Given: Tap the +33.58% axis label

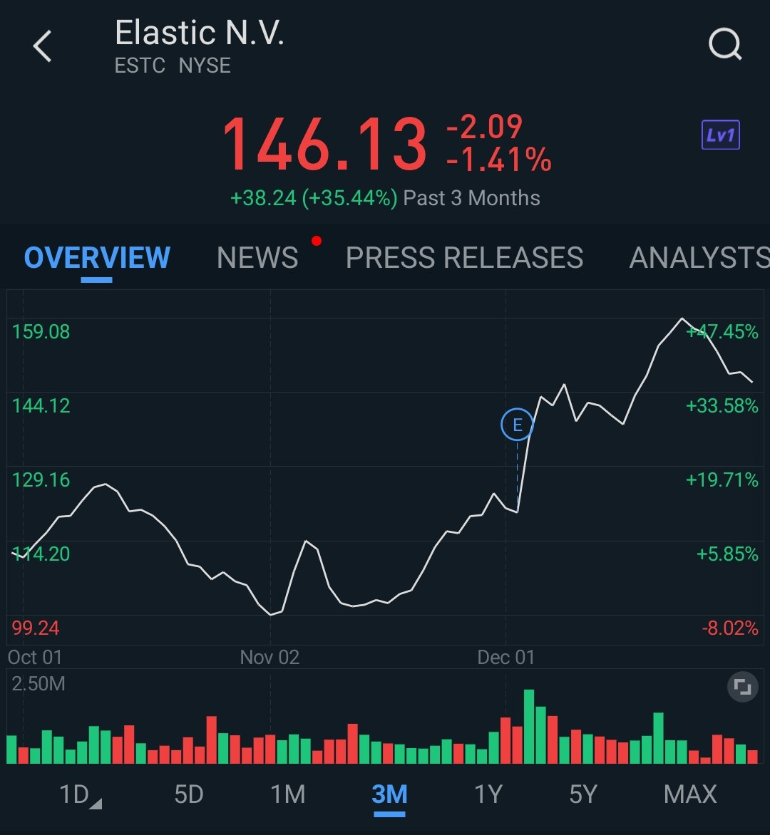Looking at the screenshot, I should 722,406.
